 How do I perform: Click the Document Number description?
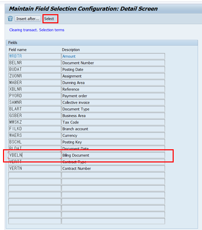113,63
